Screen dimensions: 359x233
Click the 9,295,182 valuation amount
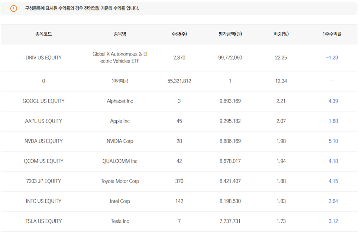(x=230, y=121)
